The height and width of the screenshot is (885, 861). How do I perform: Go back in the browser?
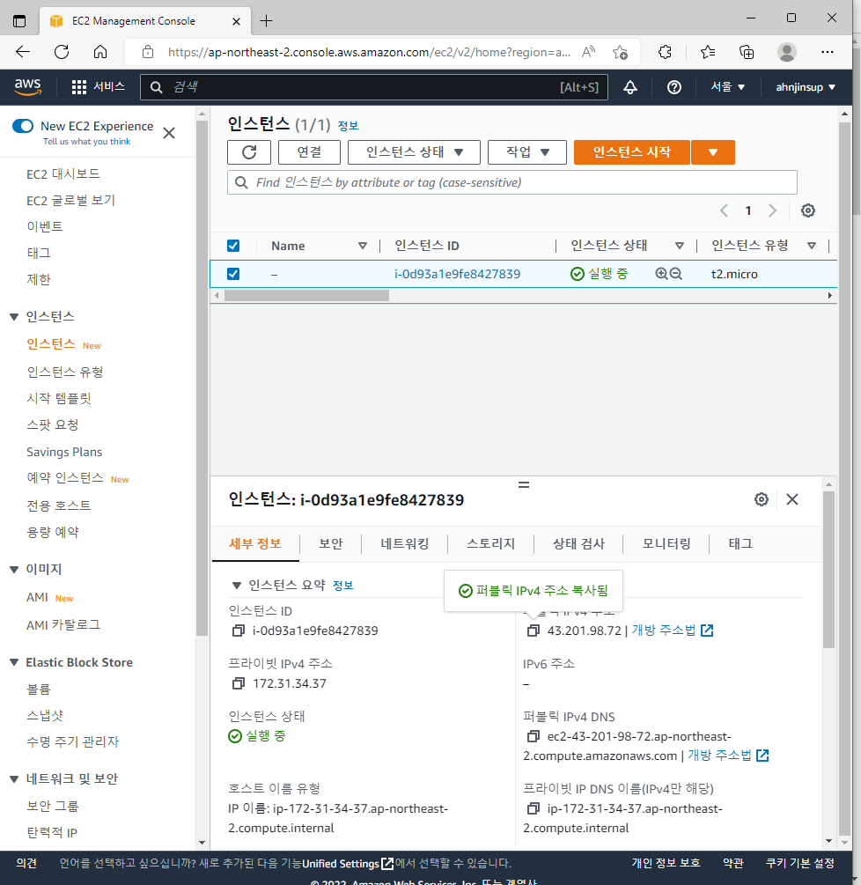[x=23, y=52]
